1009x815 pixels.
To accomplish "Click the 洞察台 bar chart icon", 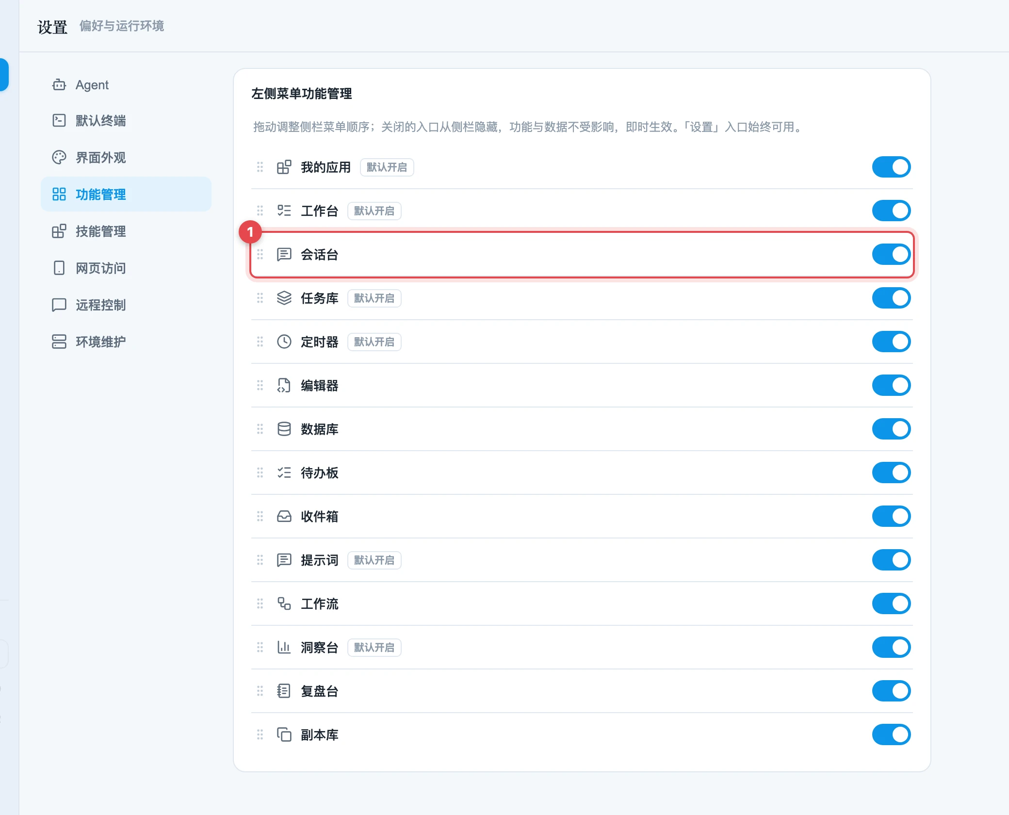I will pos(284,648).
